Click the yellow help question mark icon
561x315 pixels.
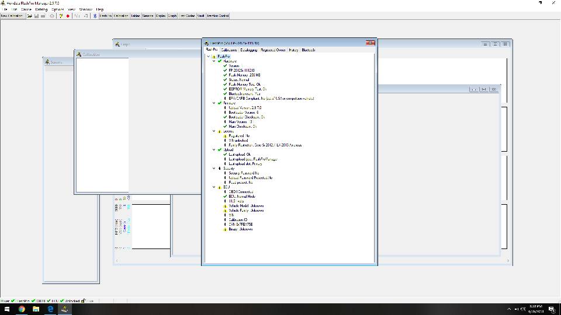pyautogui.click(x=61, y=16)
